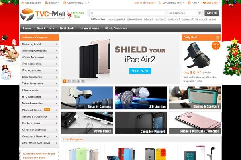Click the magnifier icon in search box

click(92, 13)
